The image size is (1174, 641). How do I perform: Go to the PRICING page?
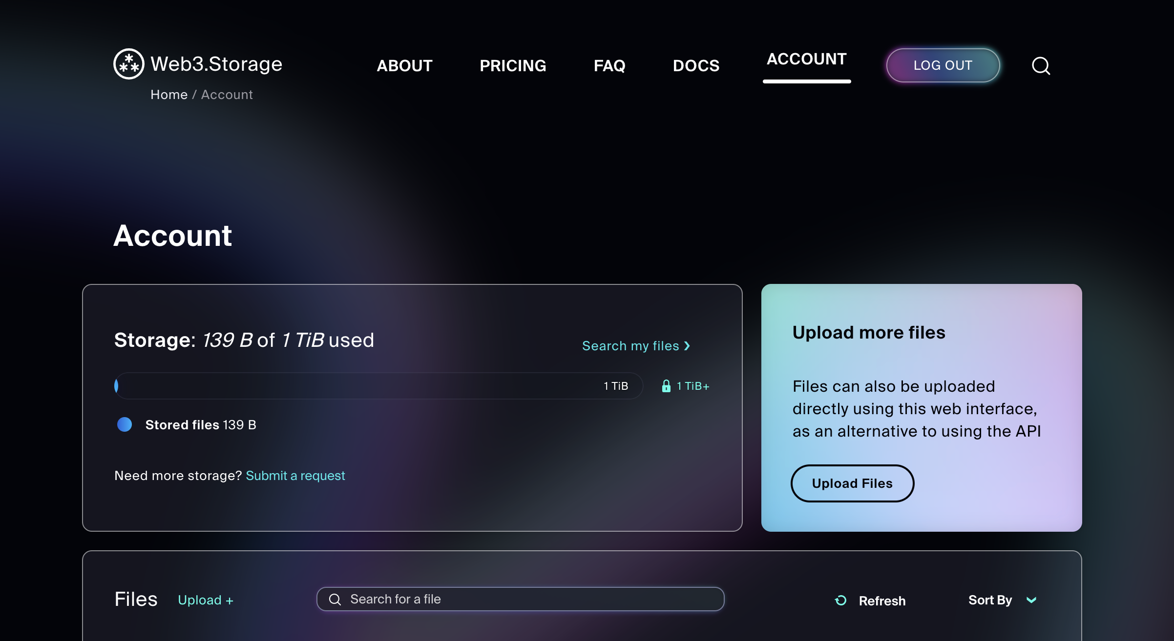click(x=513, y=65)
